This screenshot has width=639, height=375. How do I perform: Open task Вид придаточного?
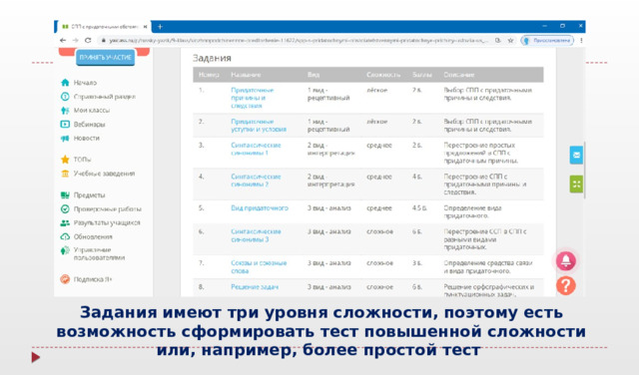tap(260, 208)
